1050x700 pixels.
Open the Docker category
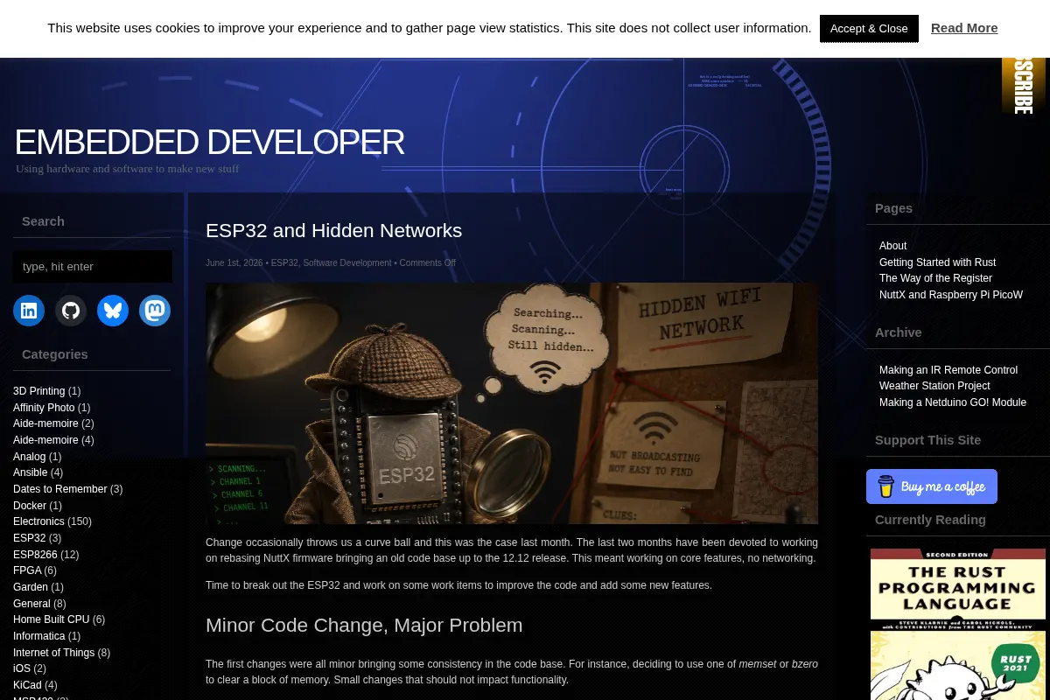click(30, 506)
